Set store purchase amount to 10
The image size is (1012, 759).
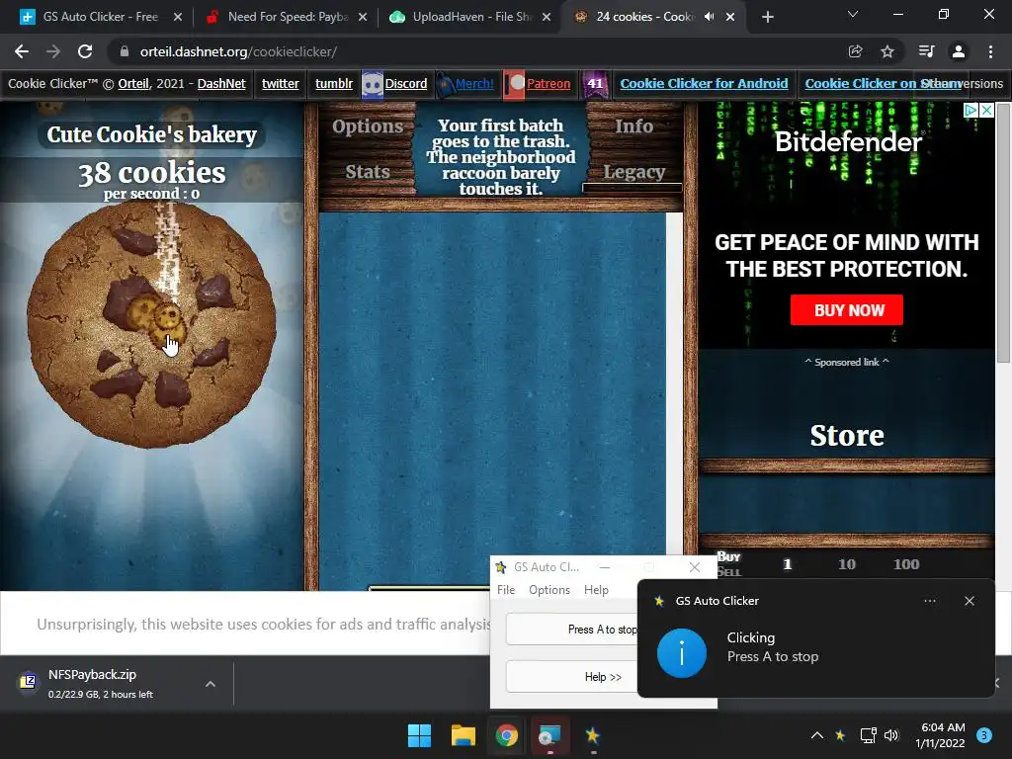click(x=847, y=564)
